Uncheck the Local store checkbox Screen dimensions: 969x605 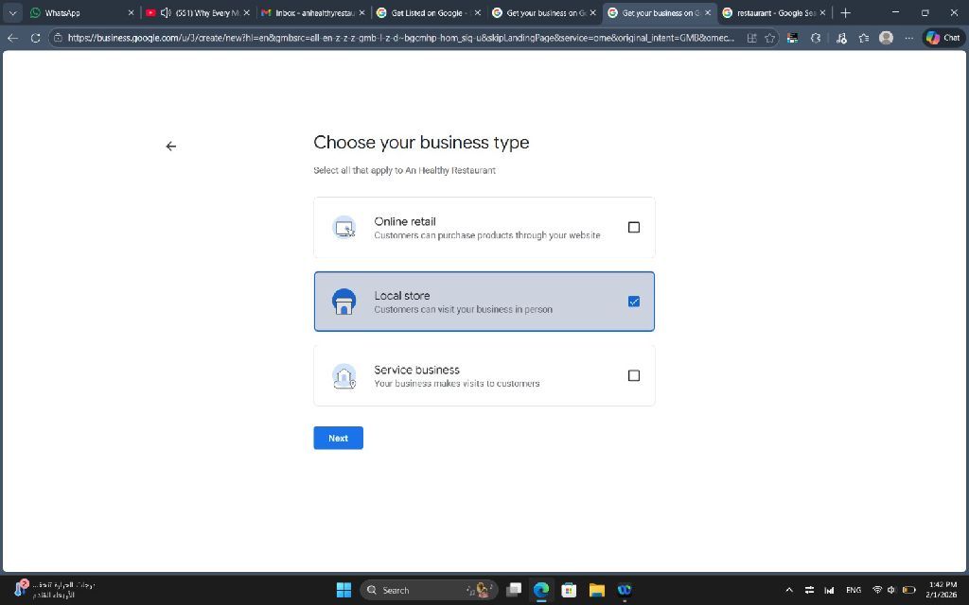[634, 302]
